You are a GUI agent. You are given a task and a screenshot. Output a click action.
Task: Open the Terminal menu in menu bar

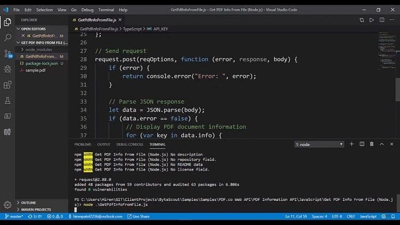[106, 10]
